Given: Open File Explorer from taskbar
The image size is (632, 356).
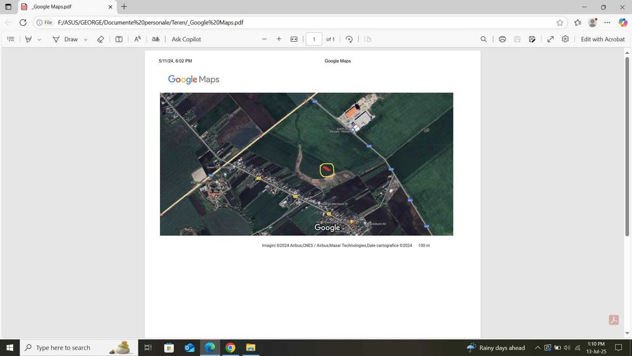Looking at the screenshot, I should point(251,348).
